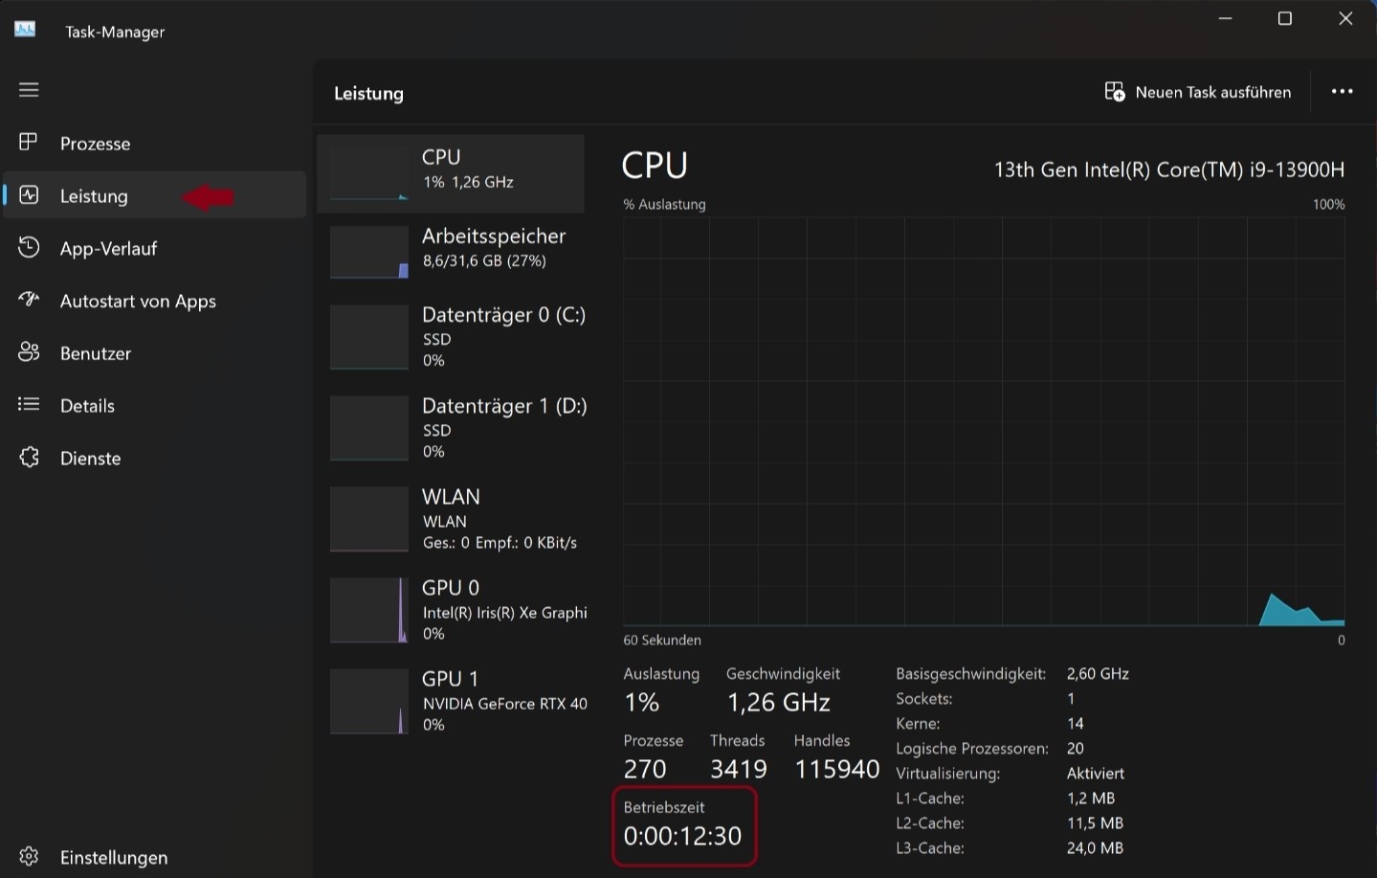Click the Neuen Task ausführen icon
1377x878 pixels.
click(1115, 92)
